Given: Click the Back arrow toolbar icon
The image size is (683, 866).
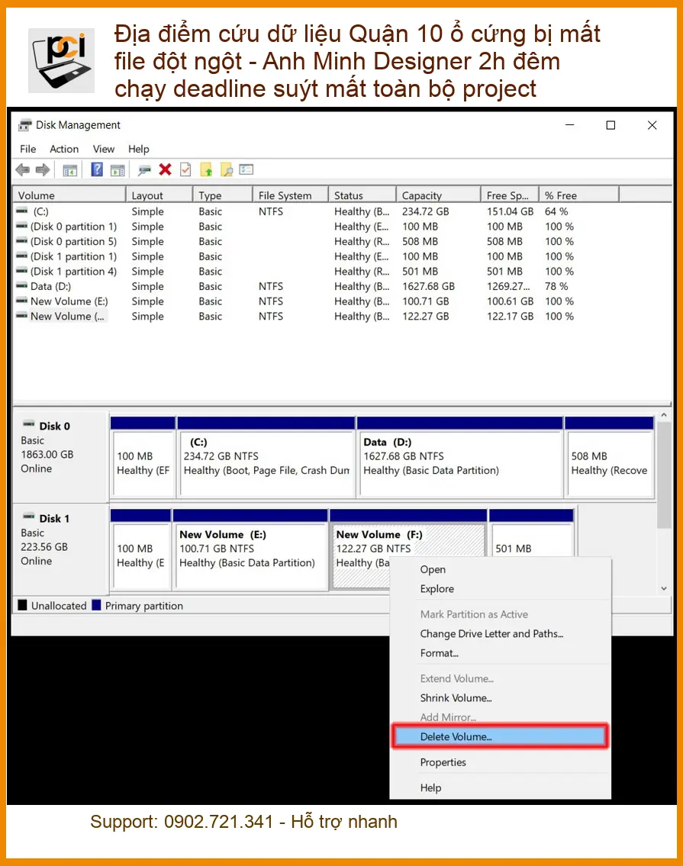Looking at the screenshot, I should [x=23, y=170].
